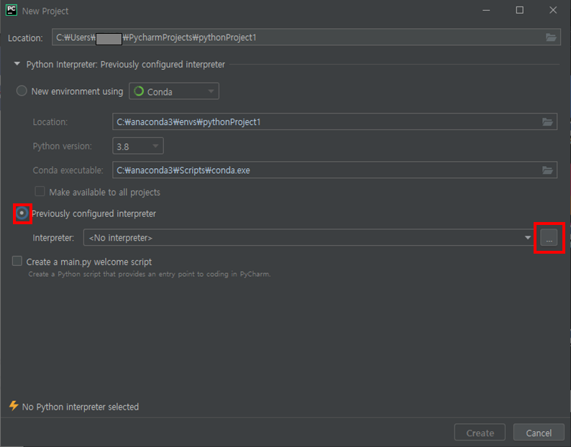Collapse the Python Interpreter section
The width and height of the screenshot is (571, 447).
point(17,64)
